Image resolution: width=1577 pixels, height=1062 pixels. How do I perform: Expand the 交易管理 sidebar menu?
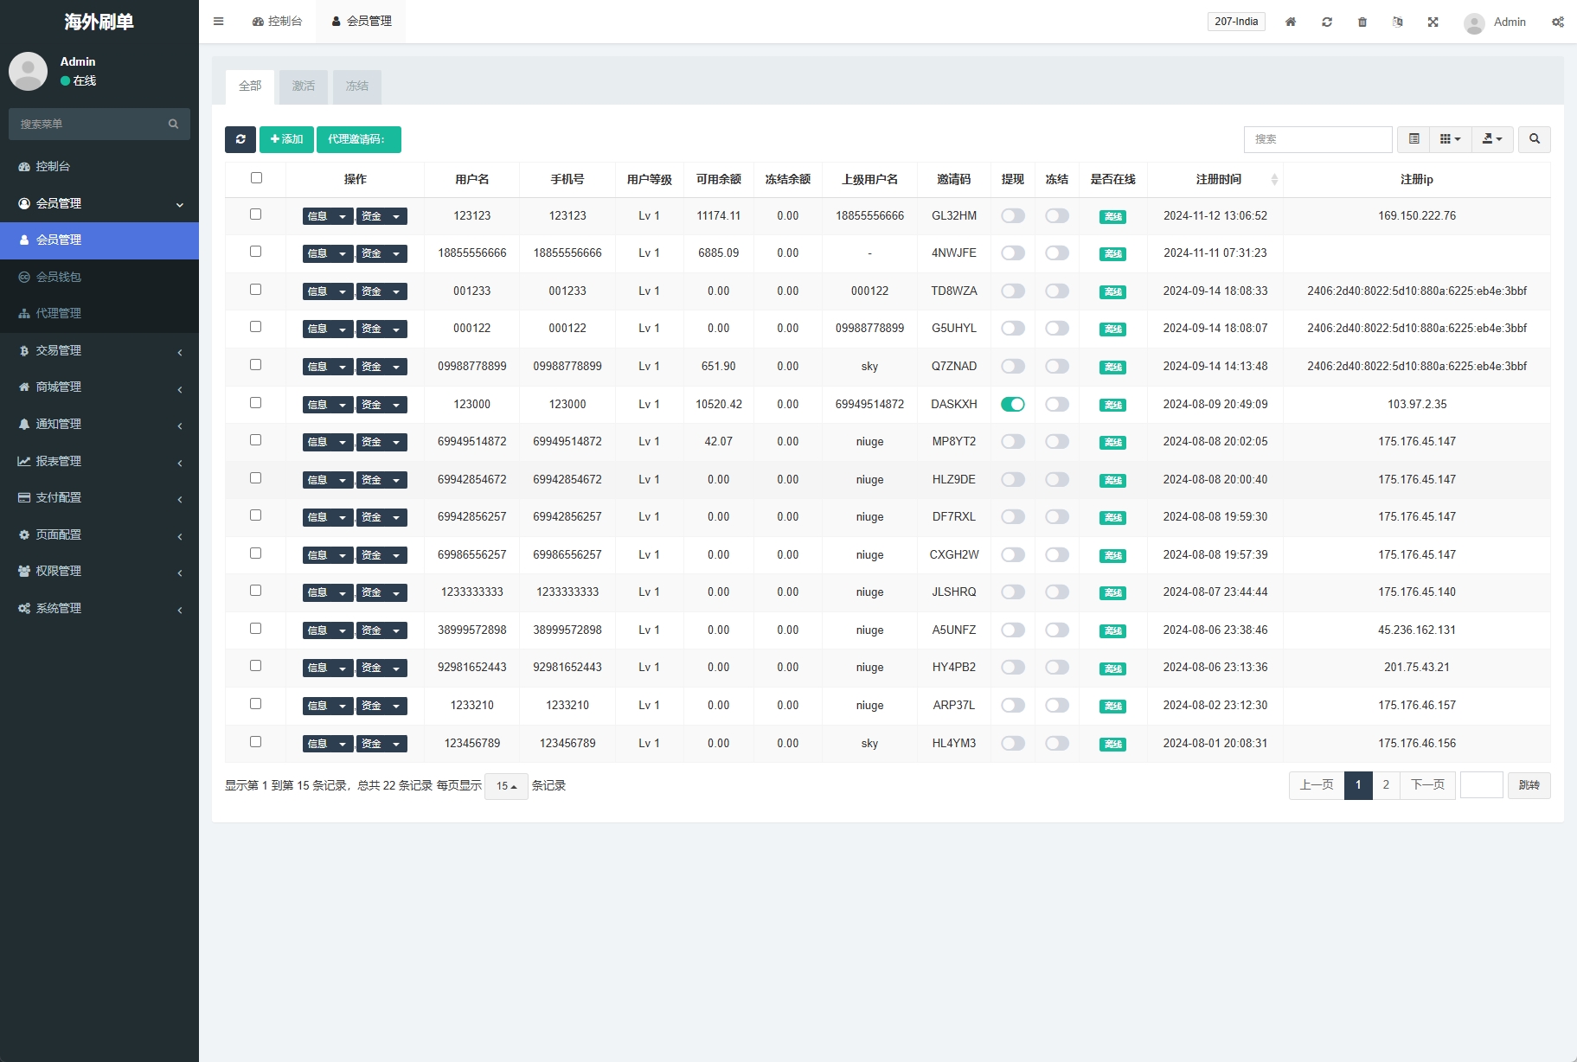tap(99, 350)
